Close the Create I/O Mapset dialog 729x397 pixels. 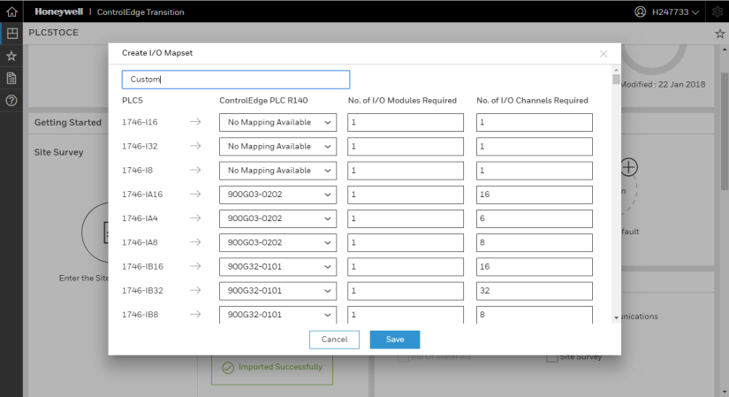[604, 54]
